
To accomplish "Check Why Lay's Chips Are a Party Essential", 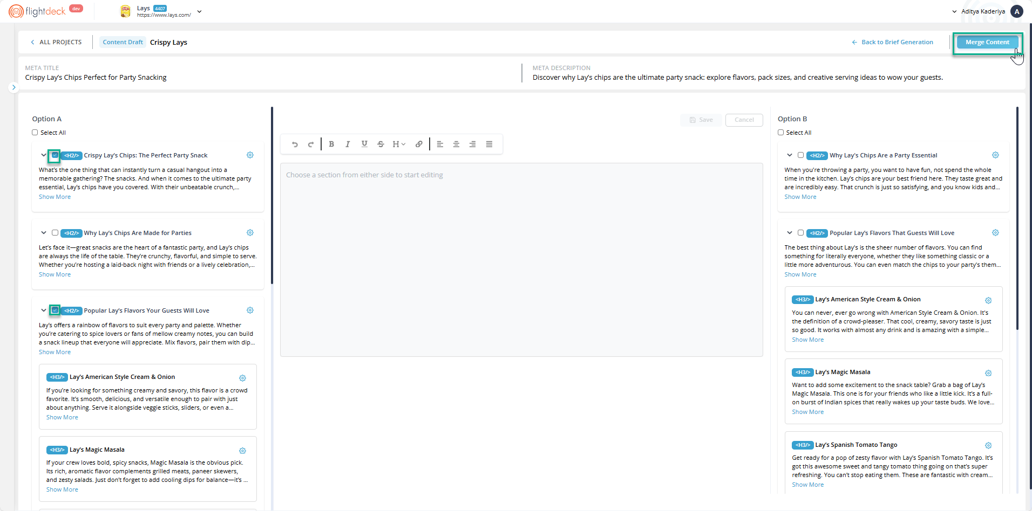I will pyautogui.click(x=800, y=155).
